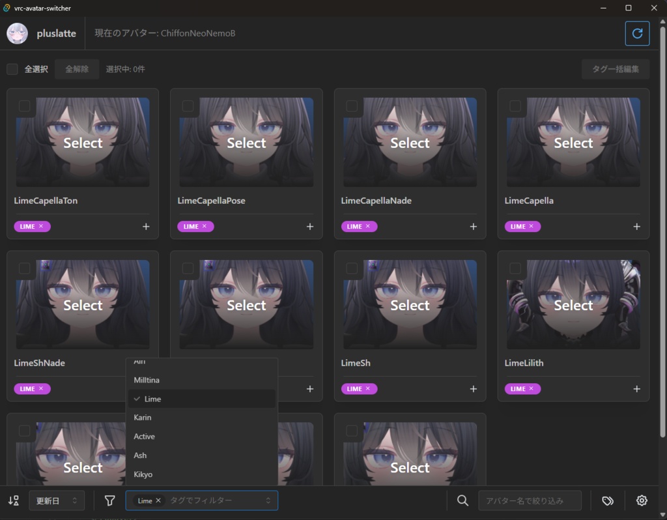Add a tag to LimeCapella with plus button
Viewport: 667px width, 520px height.
[x=636, y=226]
